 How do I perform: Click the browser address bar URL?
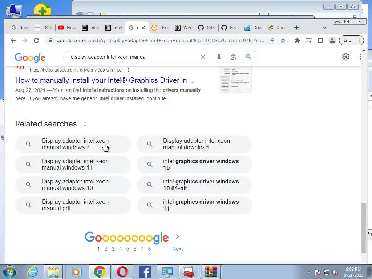click(x=160, y=40)
